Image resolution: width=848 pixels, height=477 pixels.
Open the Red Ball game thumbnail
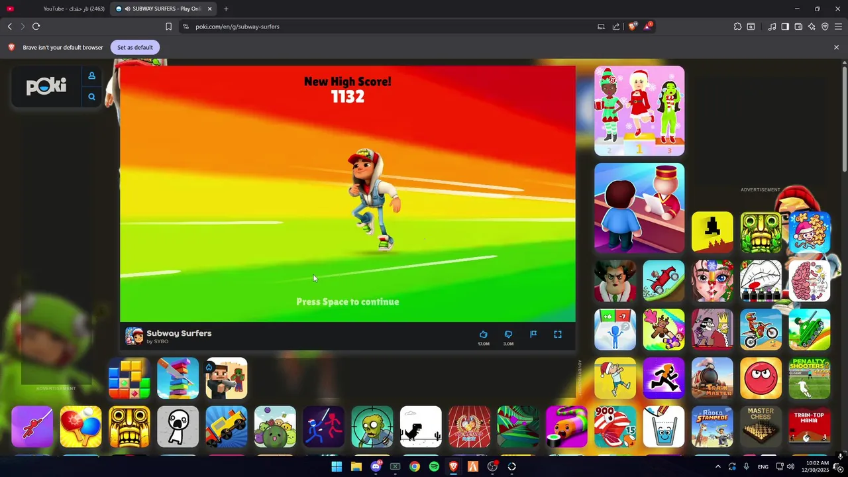[x=761, y=378]
